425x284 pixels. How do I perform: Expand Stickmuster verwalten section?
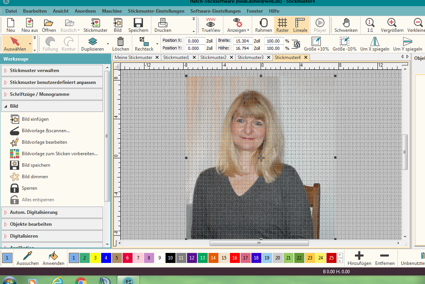[x=52, y=71]
